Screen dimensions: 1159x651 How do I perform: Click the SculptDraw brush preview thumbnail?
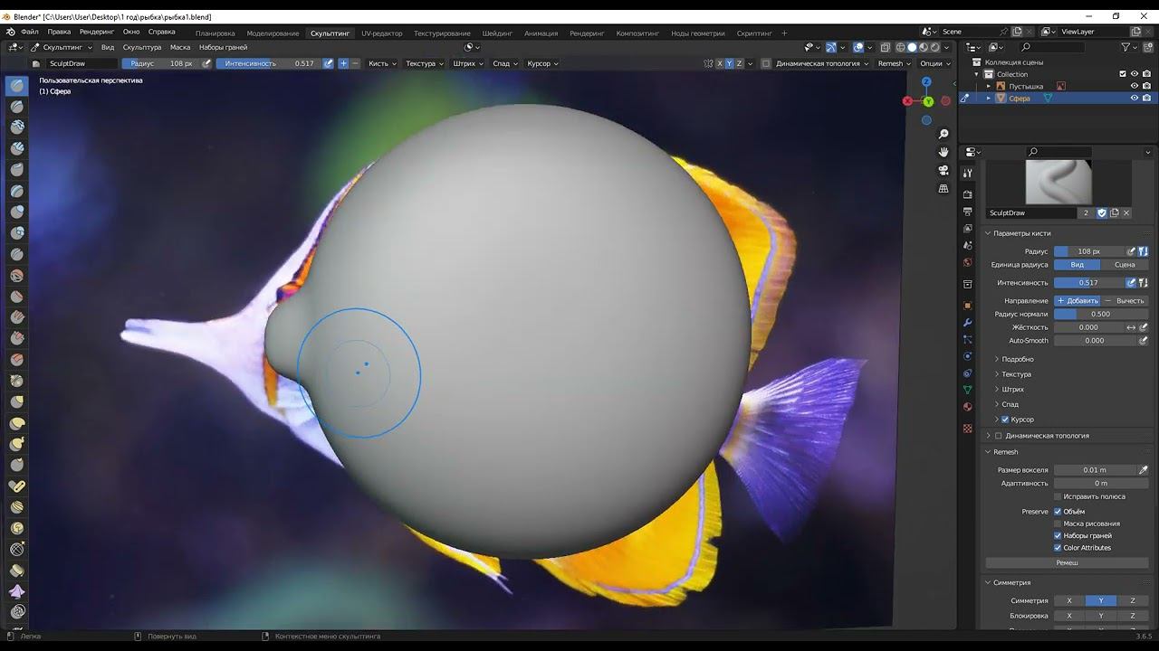(x=1058, y=182)
